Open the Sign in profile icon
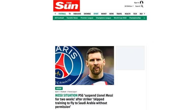 pyautogui.click(x=141, y=3)
